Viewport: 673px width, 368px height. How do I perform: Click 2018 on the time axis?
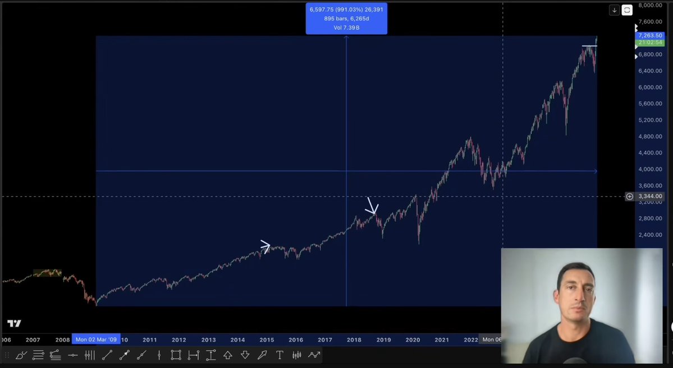pos(354,340)
